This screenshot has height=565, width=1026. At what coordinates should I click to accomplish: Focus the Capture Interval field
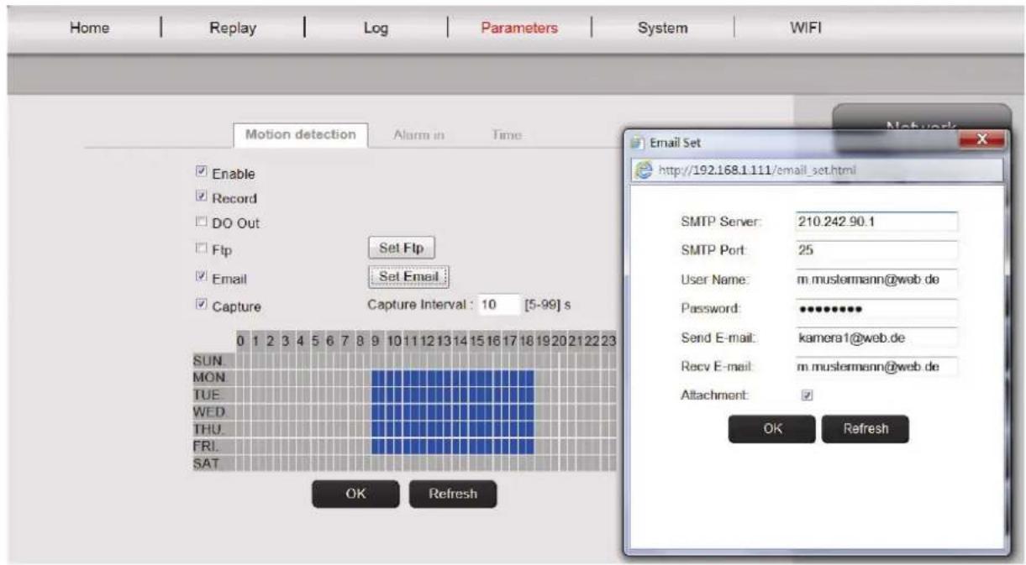[497, 306]
